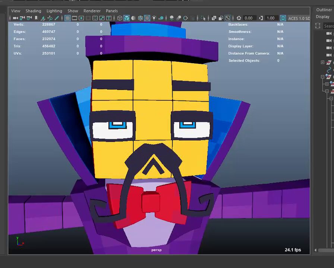Click Screen Space Ambient Occlusion icon
Viewport: 334px width, 268px height.
(171, 18)
